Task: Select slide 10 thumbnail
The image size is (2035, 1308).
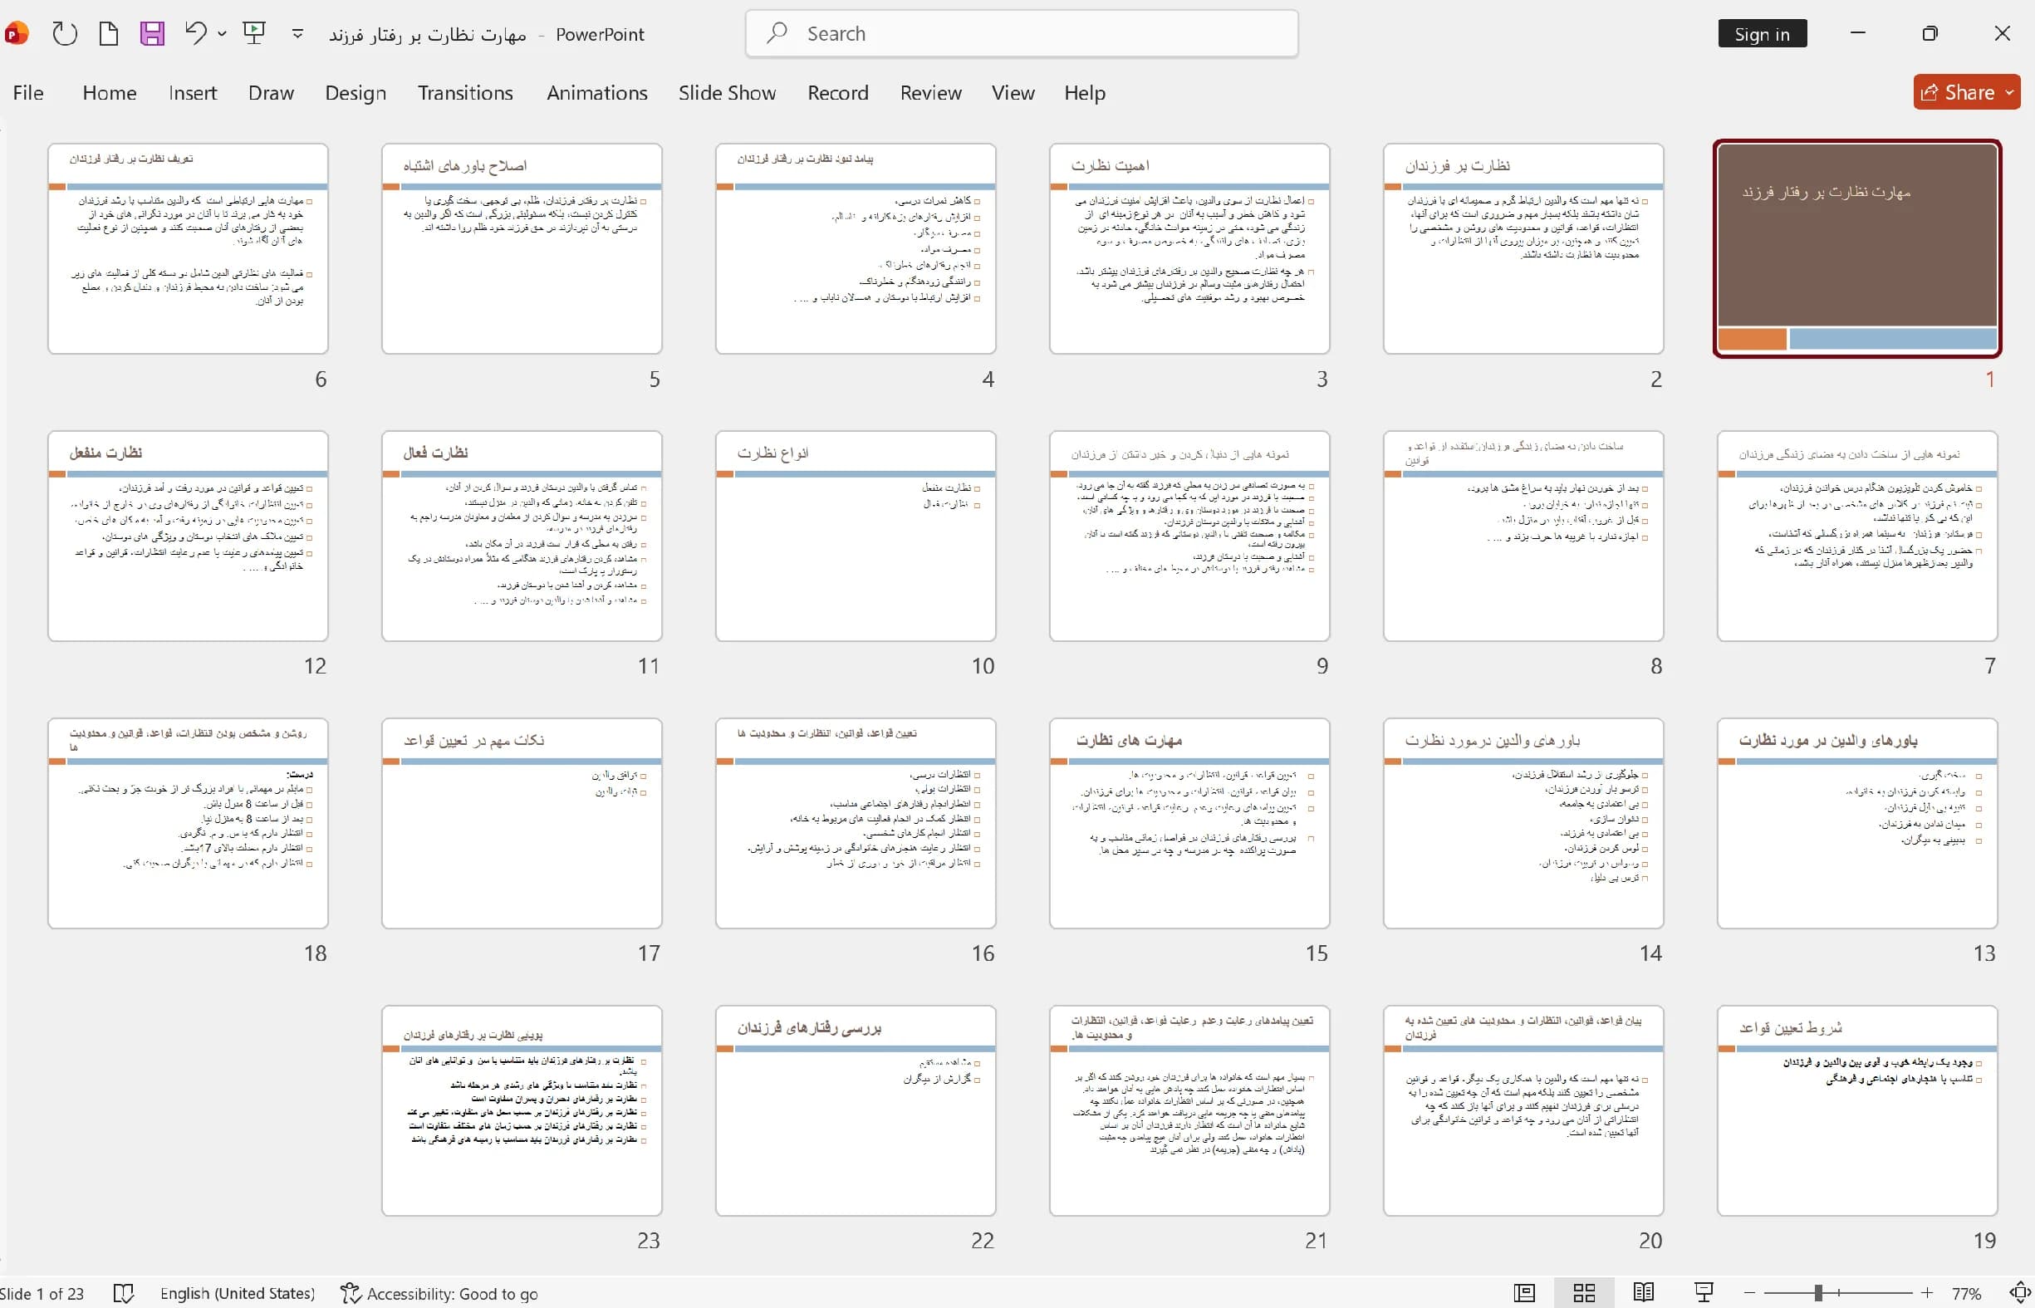Action: 856,536
